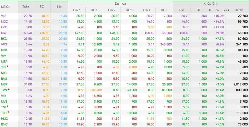249x127 pixels.
Task: Click the 241,100 KLGD value for VPG
Action: (x=242, y=44)
